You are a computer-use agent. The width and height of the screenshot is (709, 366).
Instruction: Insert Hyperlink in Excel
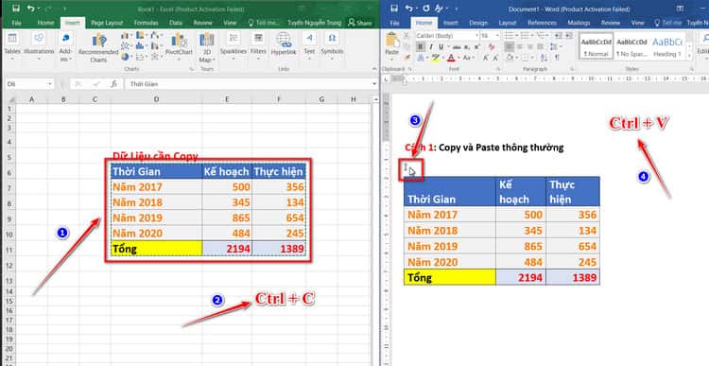pos(284,44)
